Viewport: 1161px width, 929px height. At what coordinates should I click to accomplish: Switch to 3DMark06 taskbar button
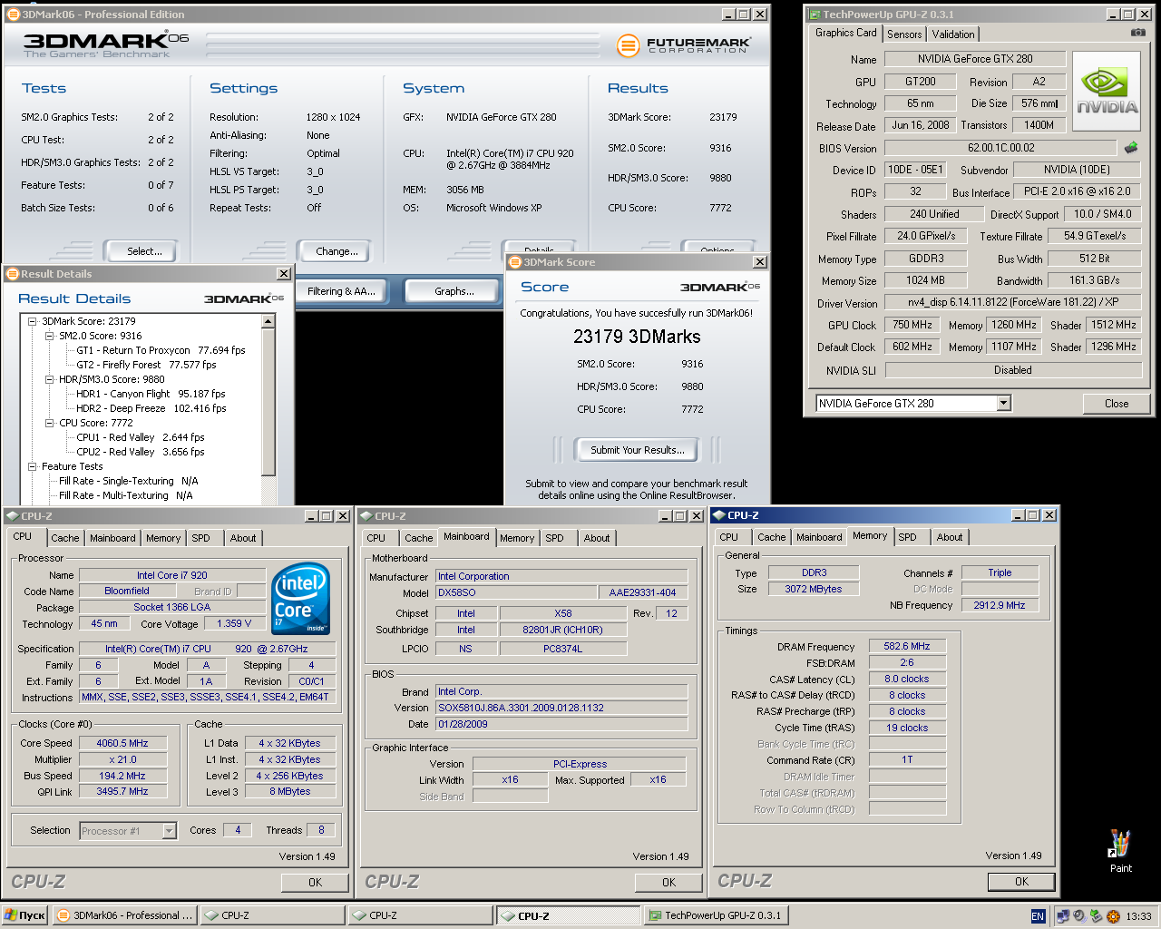[123, 915]
